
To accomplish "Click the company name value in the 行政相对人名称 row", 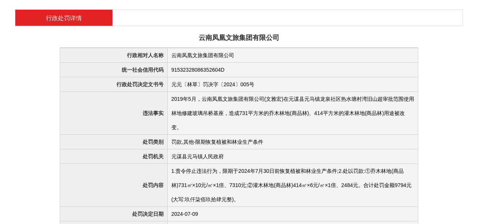I will pos(203,55).
